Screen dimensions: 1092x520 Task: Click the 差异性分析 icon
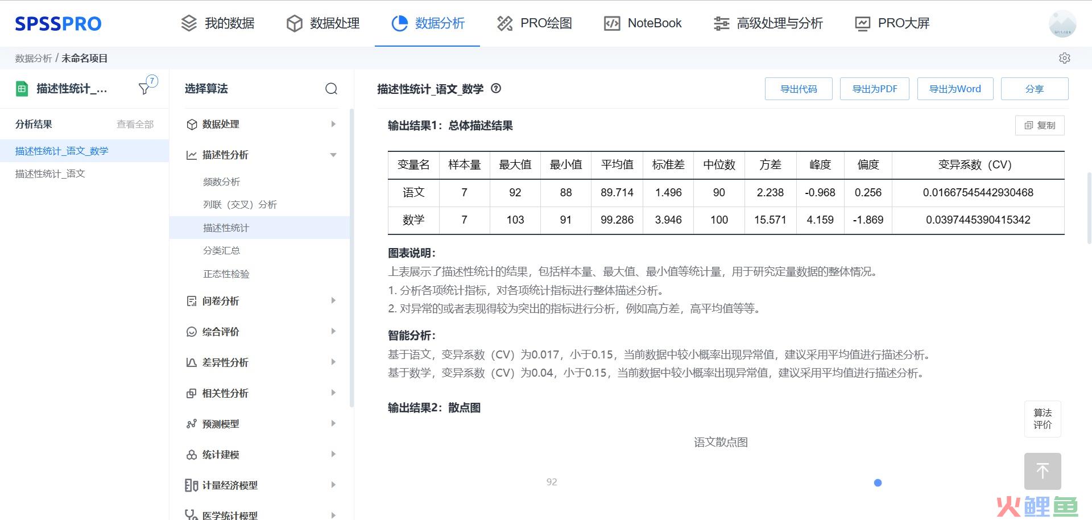coord(192,362)
